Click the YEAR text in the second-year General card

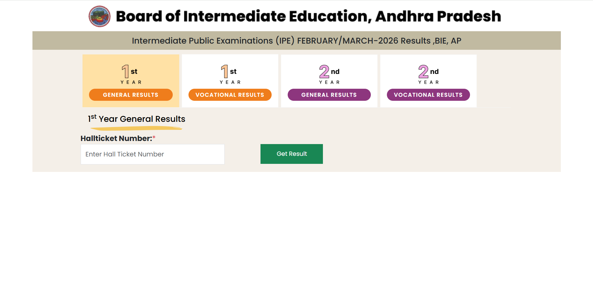(x=329, y=82)
